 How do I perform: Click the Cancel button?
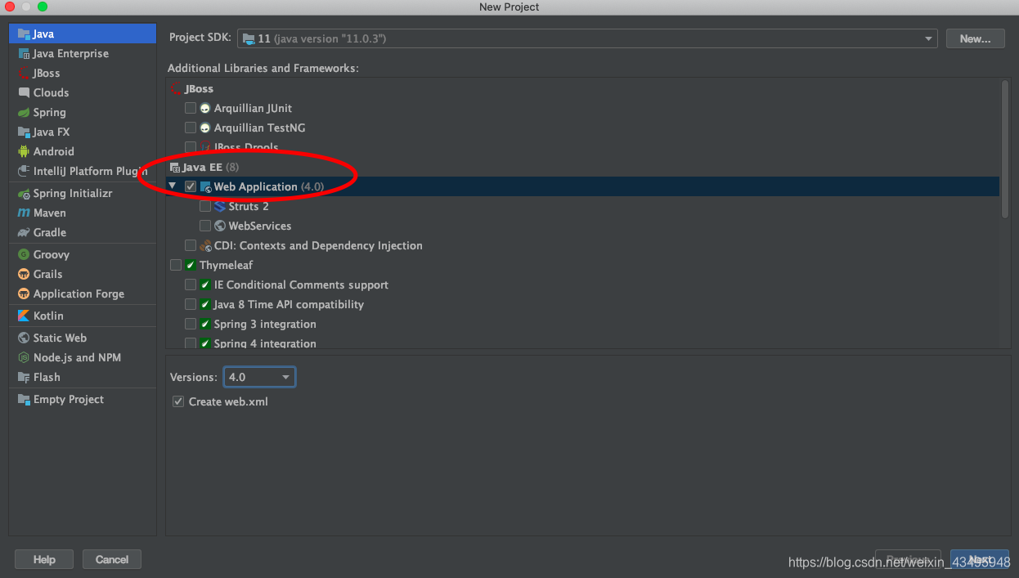point(112,560)
